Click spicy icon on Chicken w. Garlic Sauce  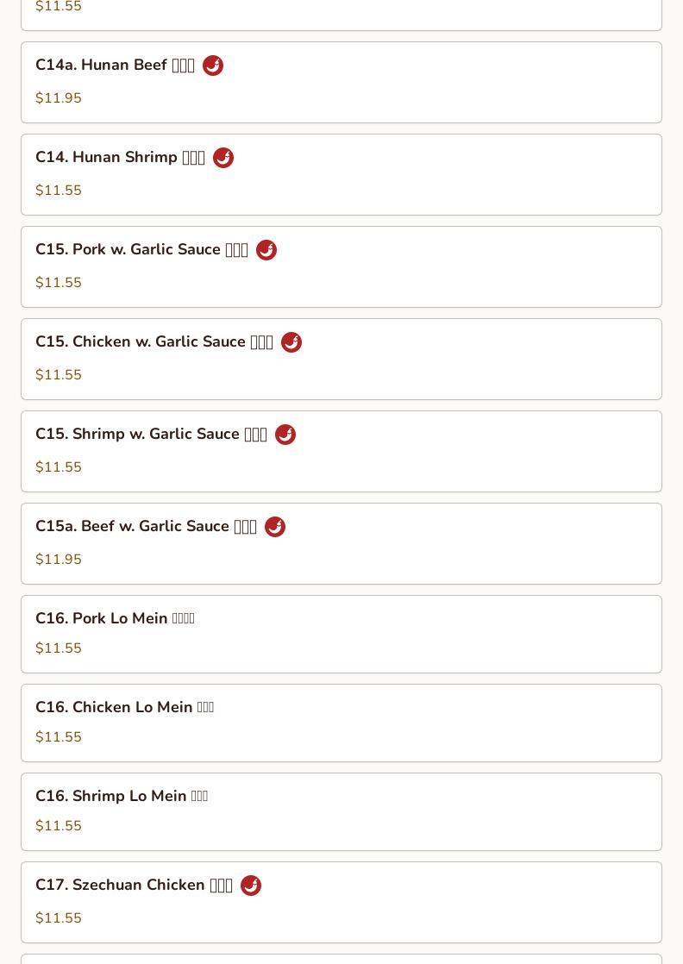(x=291, y=341)
